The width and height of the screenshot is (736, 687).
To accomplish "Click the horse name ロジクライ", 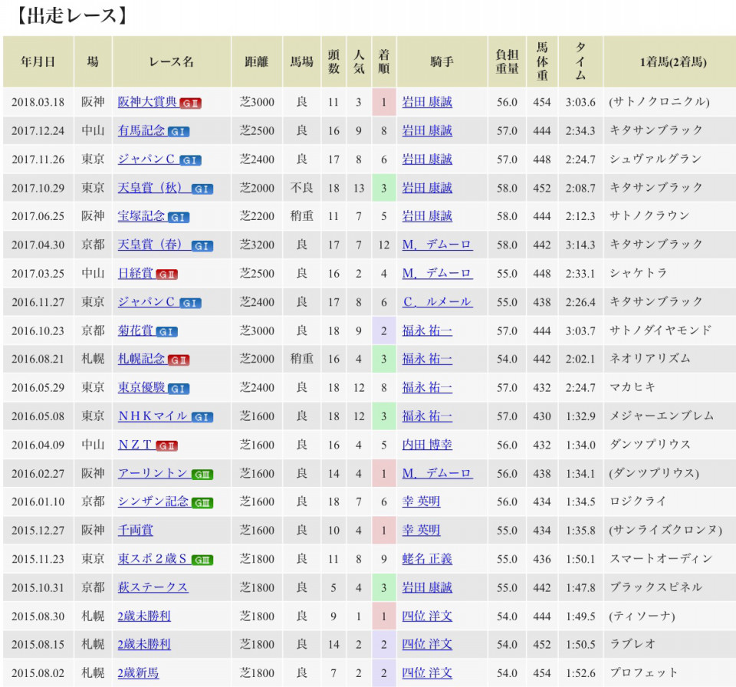I will [637, 501].
